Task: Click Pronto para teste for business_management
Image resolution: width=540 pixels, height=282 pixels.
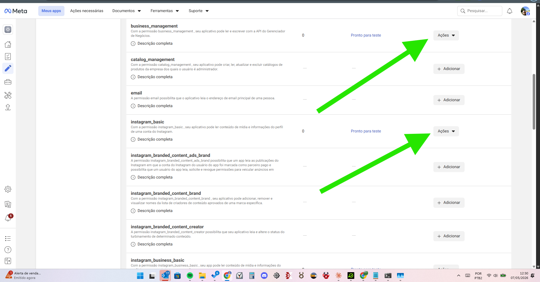Action: 366,35
